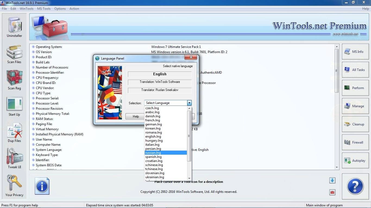Open the Scan Reg tool
The height and width of the screenshot is (208, 371).
coord(14,80)
